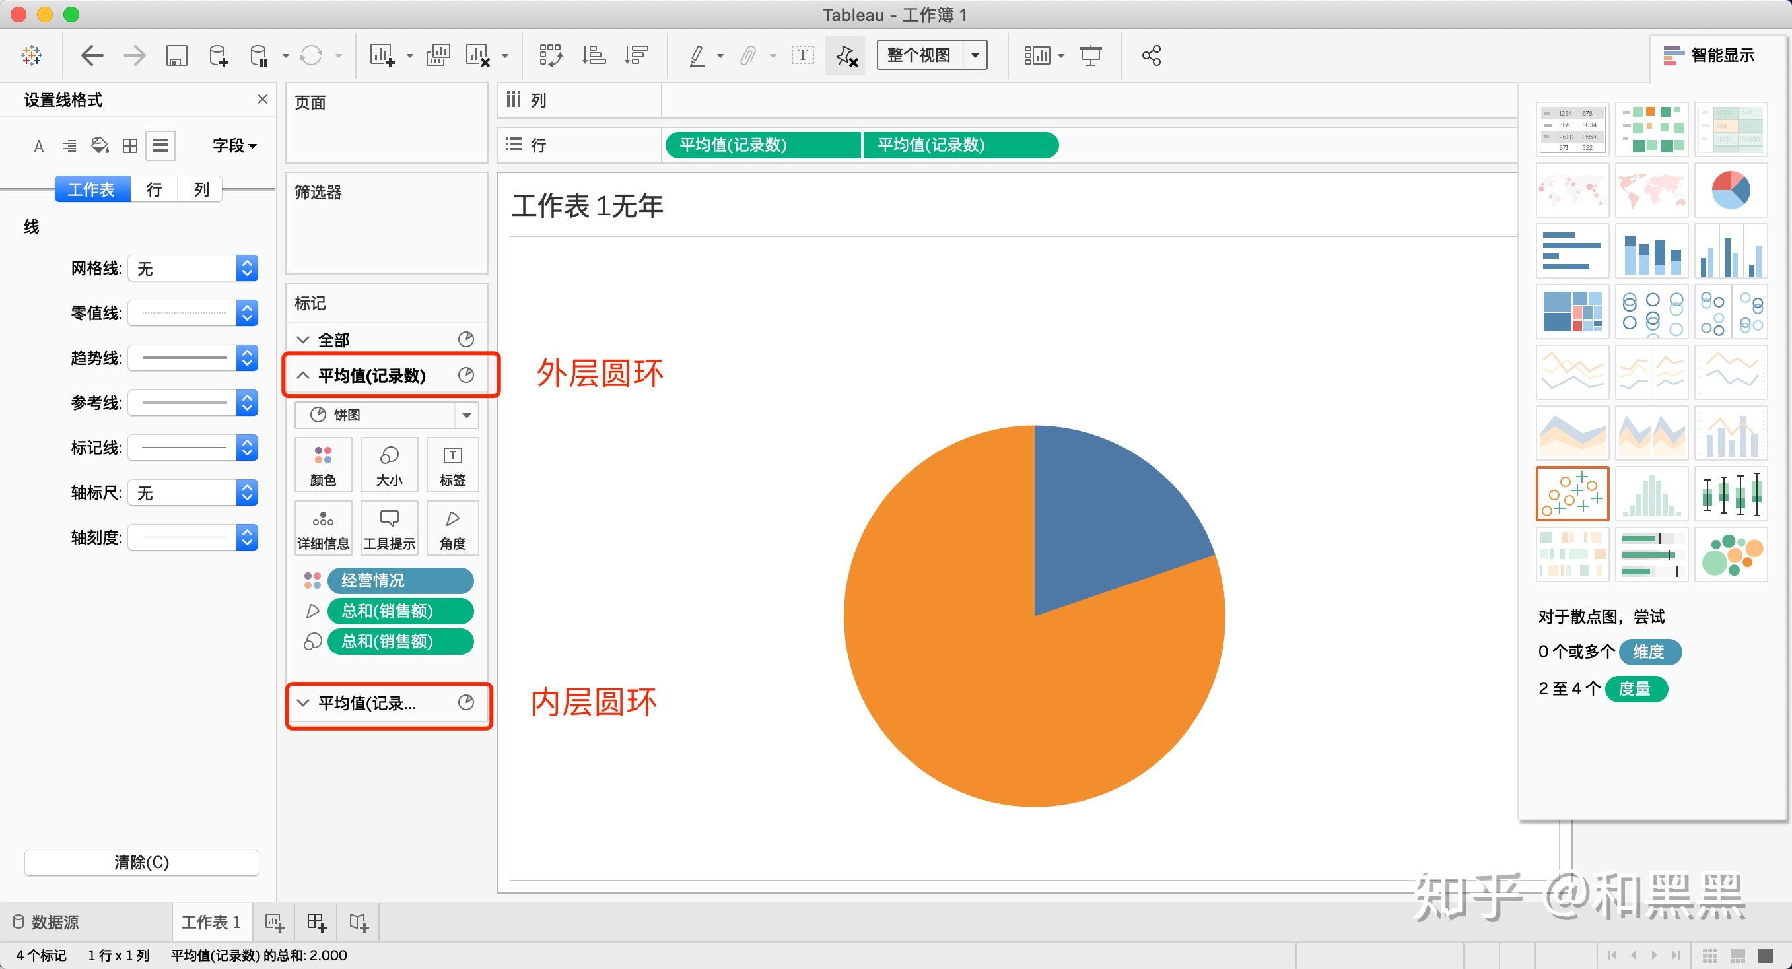Toggle the shading bucket icon in format panel

100,145
